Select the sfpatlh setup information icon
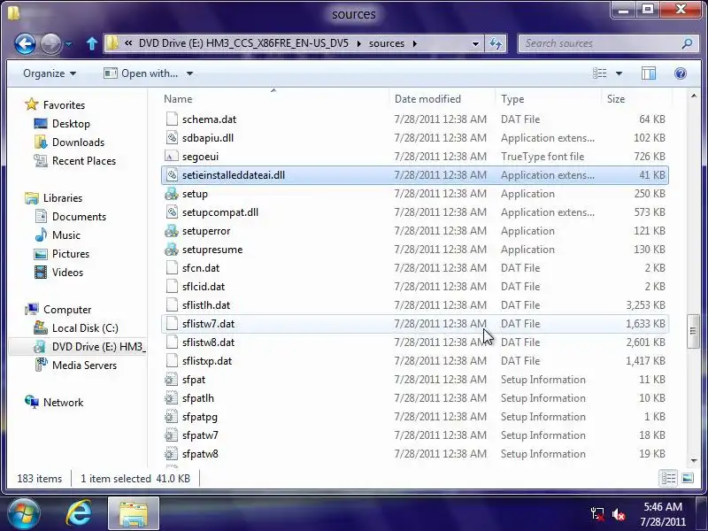The height and width of the screenshot is (531, 708). (x=172, y=397)
